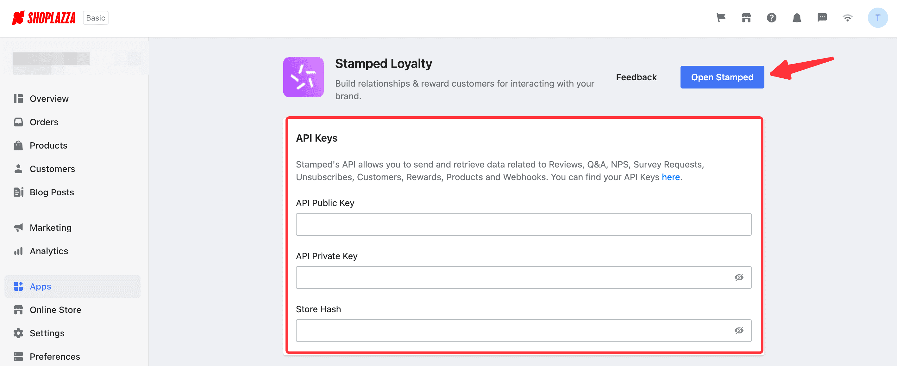The height and width of the screenshot is (366, 897).
Task: Reveal the Store Hash value
Action: 739,331
